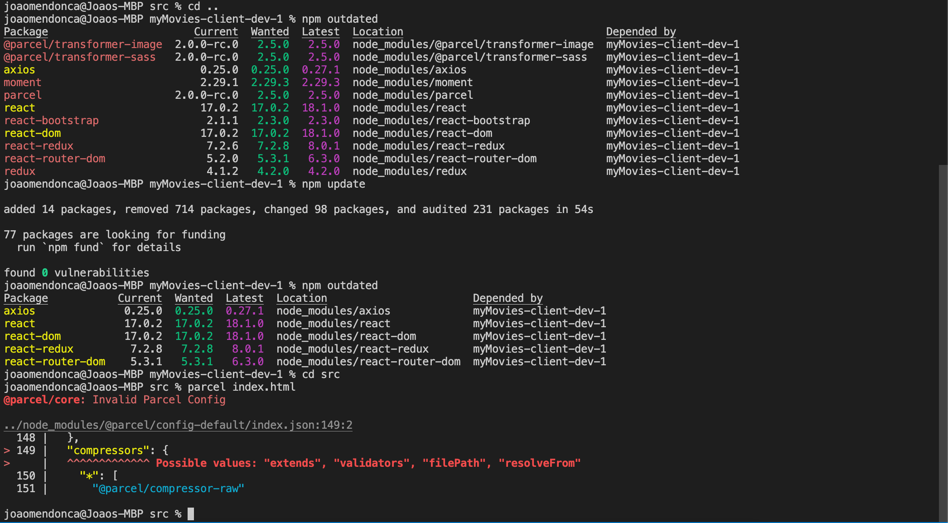Click current version '4.1.2' of redux
948x523 pixels.
222,171
